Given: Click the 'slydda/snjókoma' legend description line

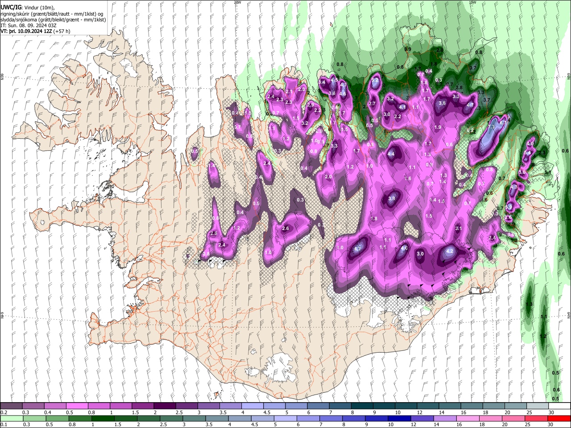Looking at the screenshot, I should (53, 20).
